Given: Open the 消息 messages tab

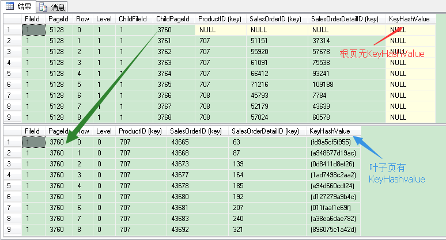Looking at the screenshot, I should click(52, 7).
